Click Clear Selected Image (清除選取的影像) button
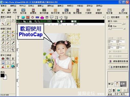 point(118,61)
